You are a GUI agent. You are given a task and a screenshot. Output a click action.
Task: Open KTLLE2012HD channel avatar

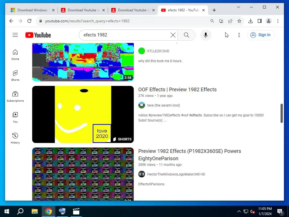click(x=142, y=51)
